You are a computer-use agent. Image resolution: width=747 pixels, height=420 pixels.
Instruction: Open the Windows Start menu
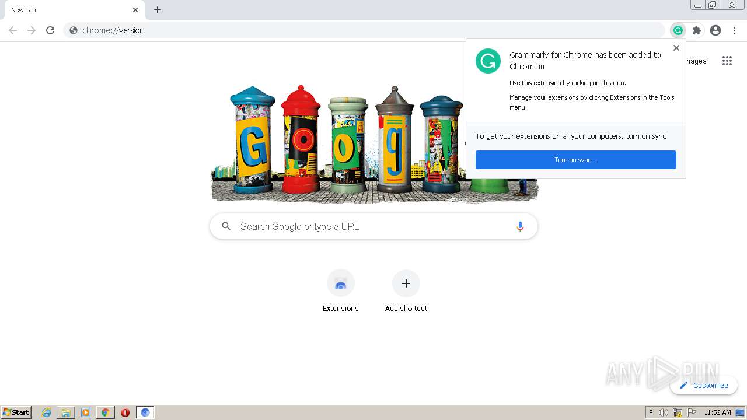(x=16, y=412)
